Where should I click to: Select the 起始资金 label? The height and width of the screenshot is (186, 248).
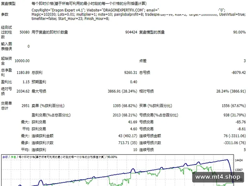pyautogui.click(x=7, y=61)
